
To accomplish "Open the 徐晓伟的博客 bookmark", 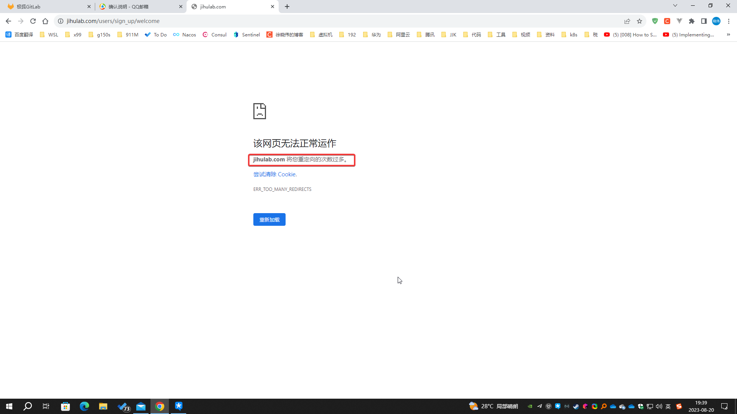I will click(x=285, y=34).
